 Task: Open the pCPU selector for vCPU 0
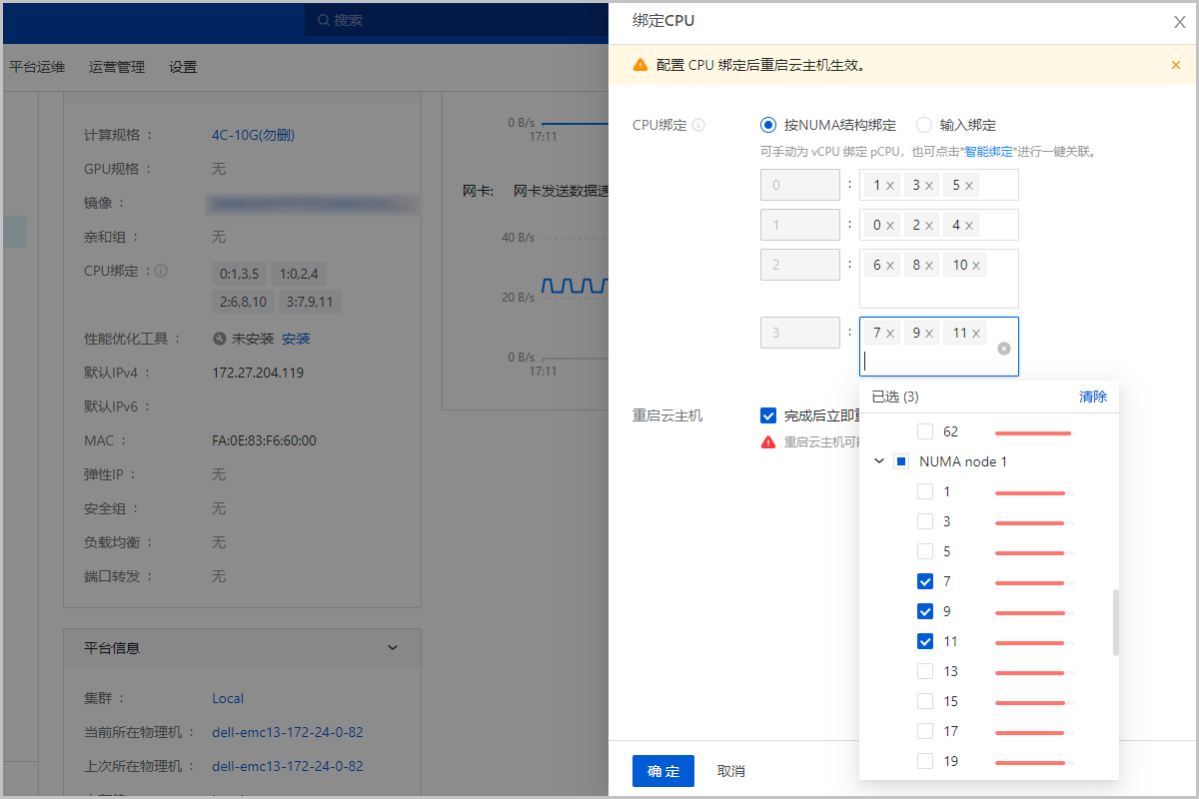pyautogui.click(x=938, y=185)
